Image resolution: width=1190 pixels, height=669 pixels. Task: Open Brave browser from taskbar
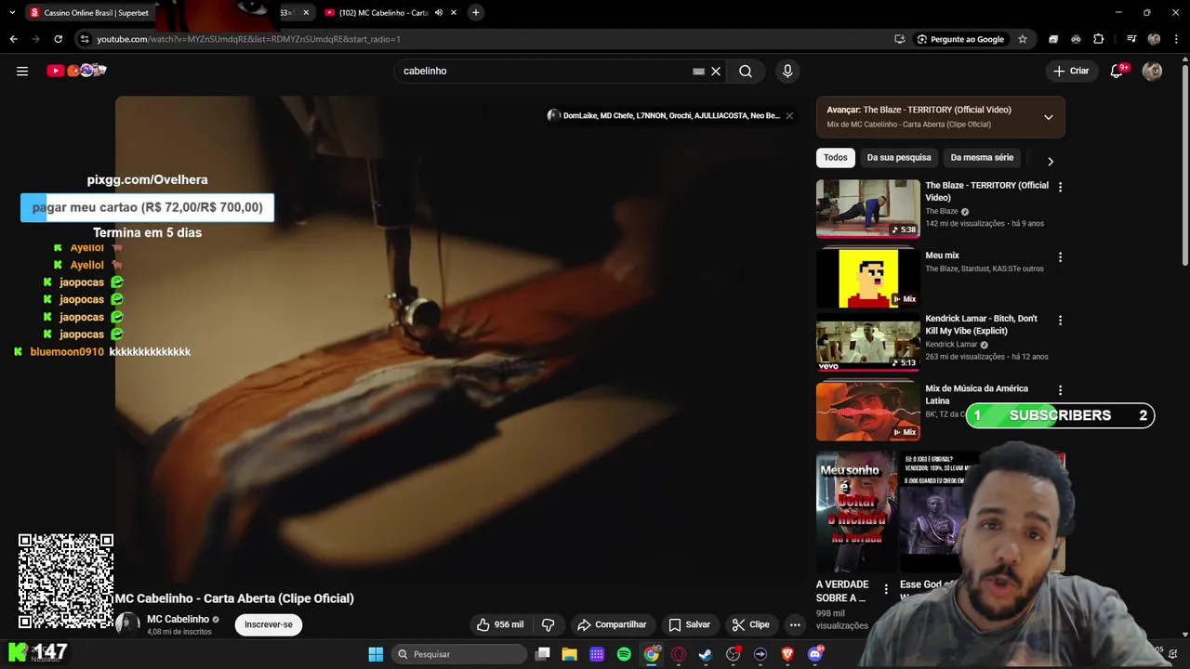(x=787, y=654)
